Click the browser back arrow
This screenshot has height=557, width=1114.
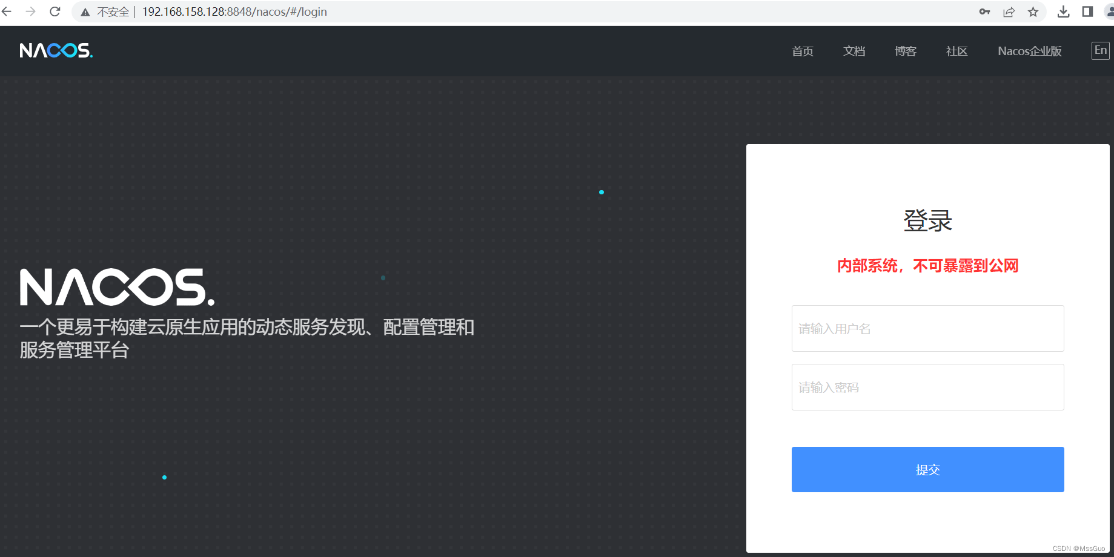[7, 12]
